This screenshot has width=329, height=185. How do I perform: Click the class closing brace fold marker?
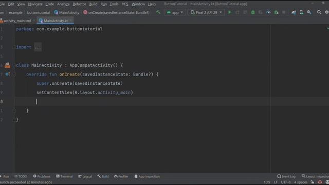click(14, 120)
